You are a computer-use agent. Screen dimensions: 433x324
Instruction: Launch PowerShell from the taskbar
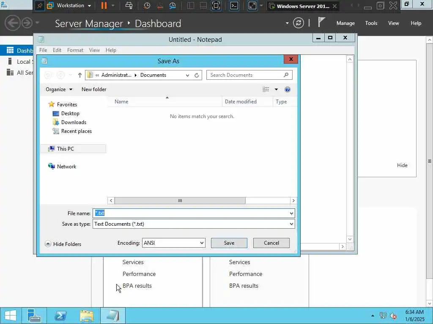[60, 316]
